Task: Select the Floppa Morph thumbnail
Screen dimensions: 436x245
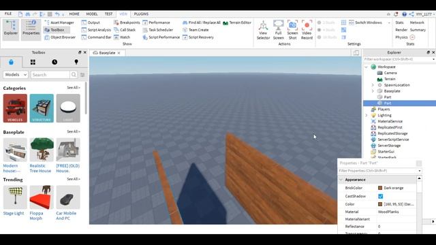Action: point(42,197)
